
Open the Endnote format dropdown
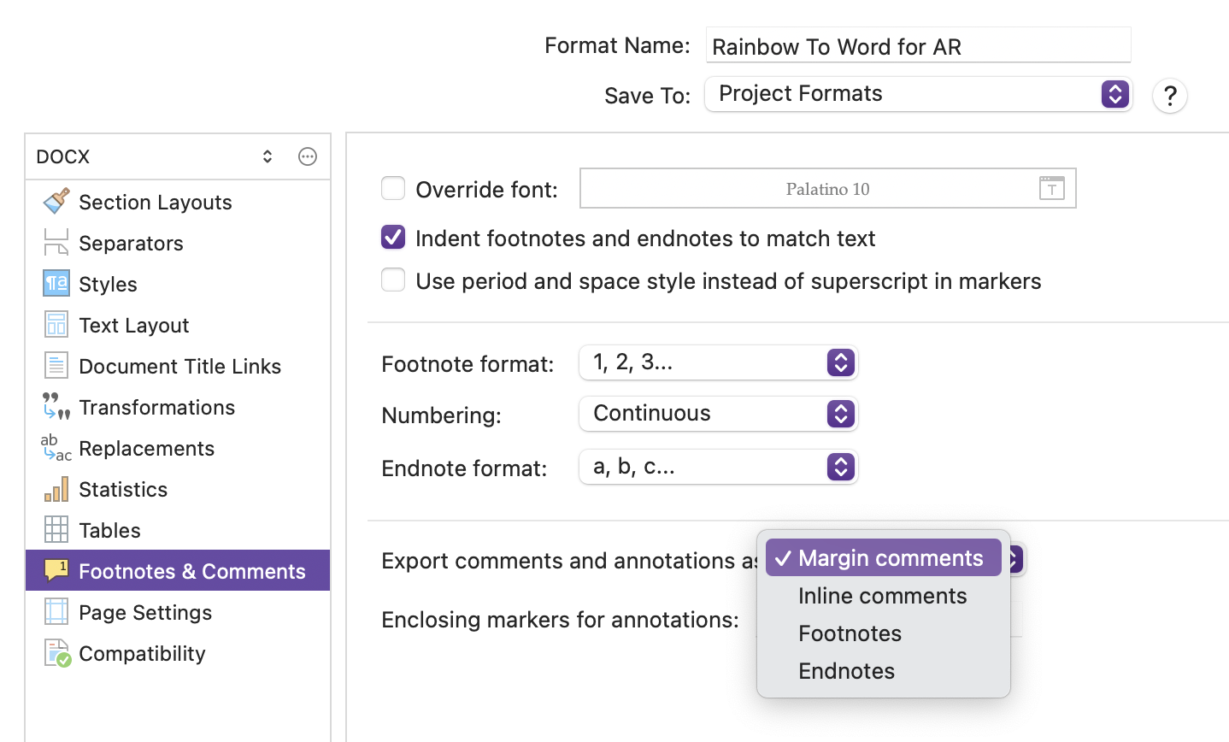719,467
